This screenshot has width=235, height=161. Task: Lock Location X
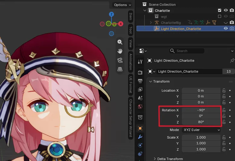coord(224,90)
